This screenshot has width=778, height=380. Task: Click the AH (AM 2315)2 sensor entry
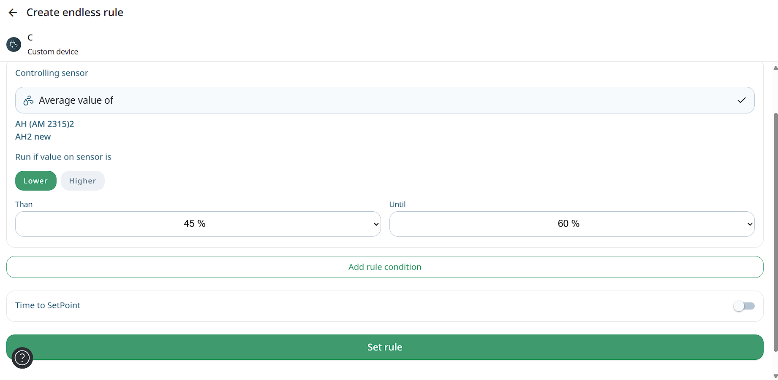click(x=45, y=124)
